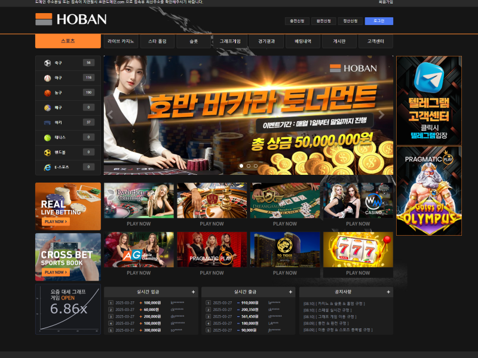This screenshot has width=478, height=358.
Task: Advance banner with right arrow
Action: pos(382,115)
